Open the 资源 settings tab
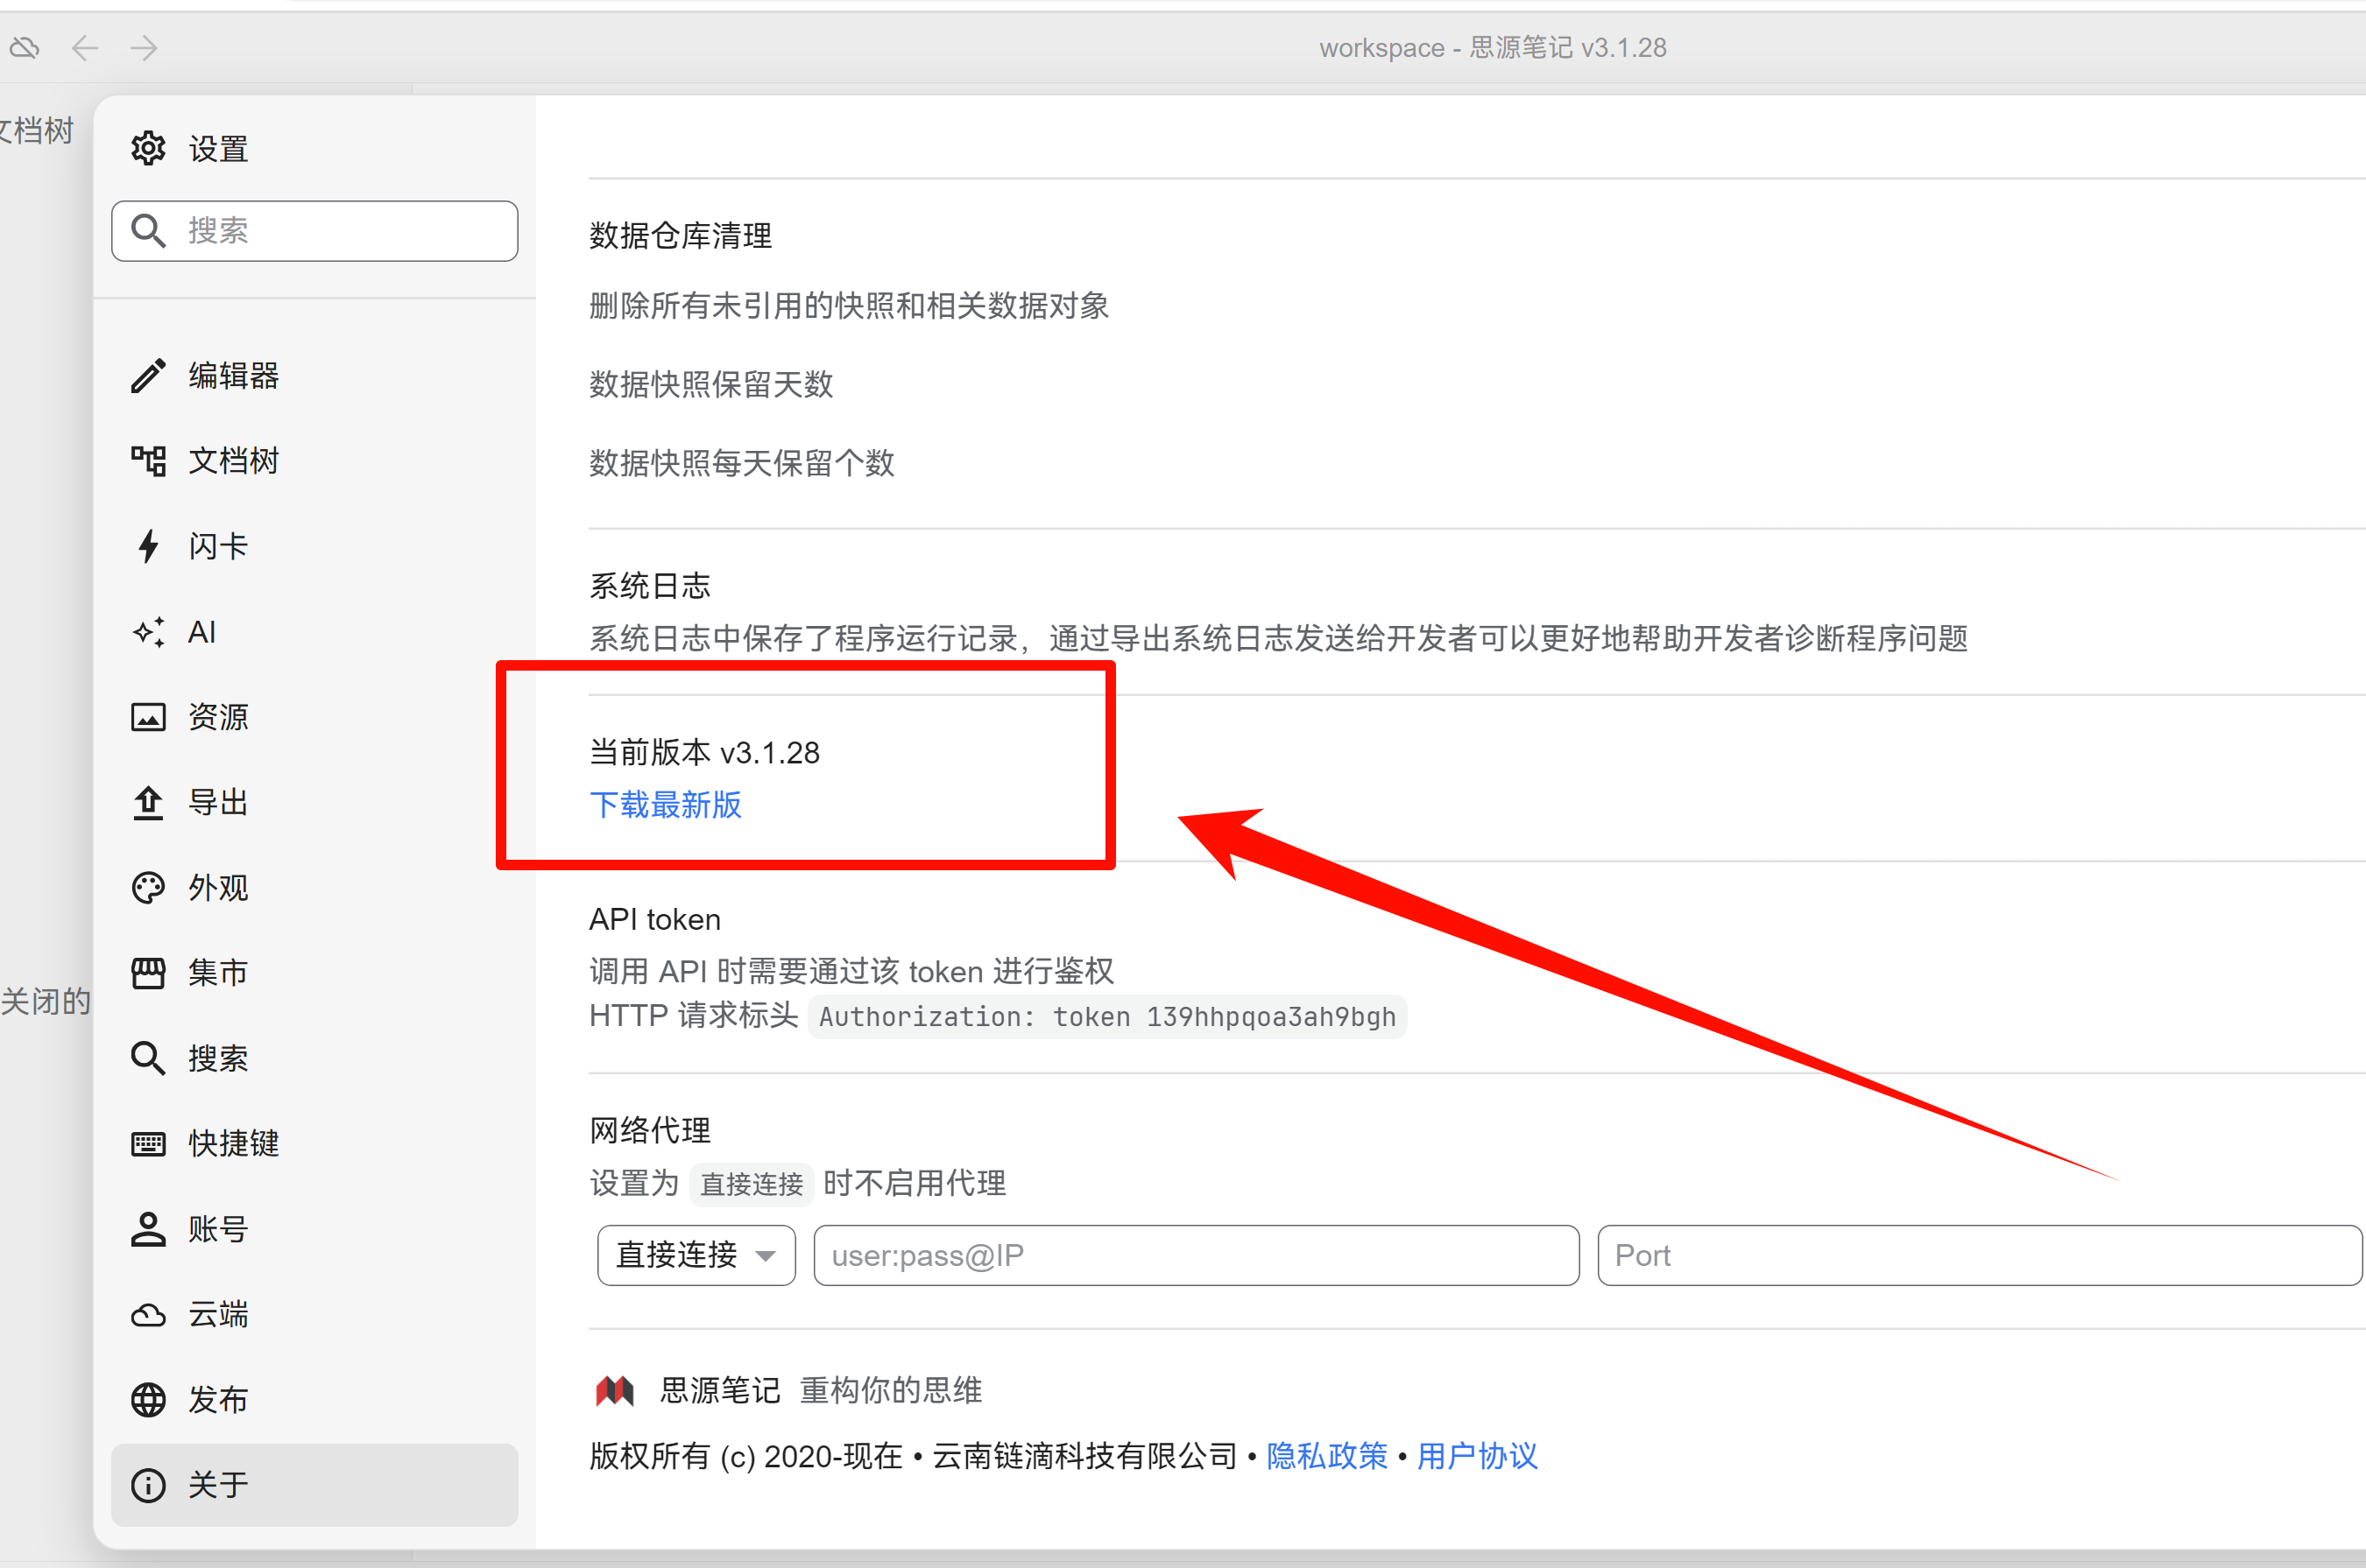This screenshot has width=2366, height=1568. 314,717
